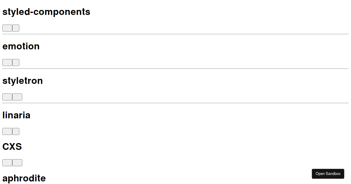
Task: Open the sandbox via Open Sandbox button
Action: point(328,174)
